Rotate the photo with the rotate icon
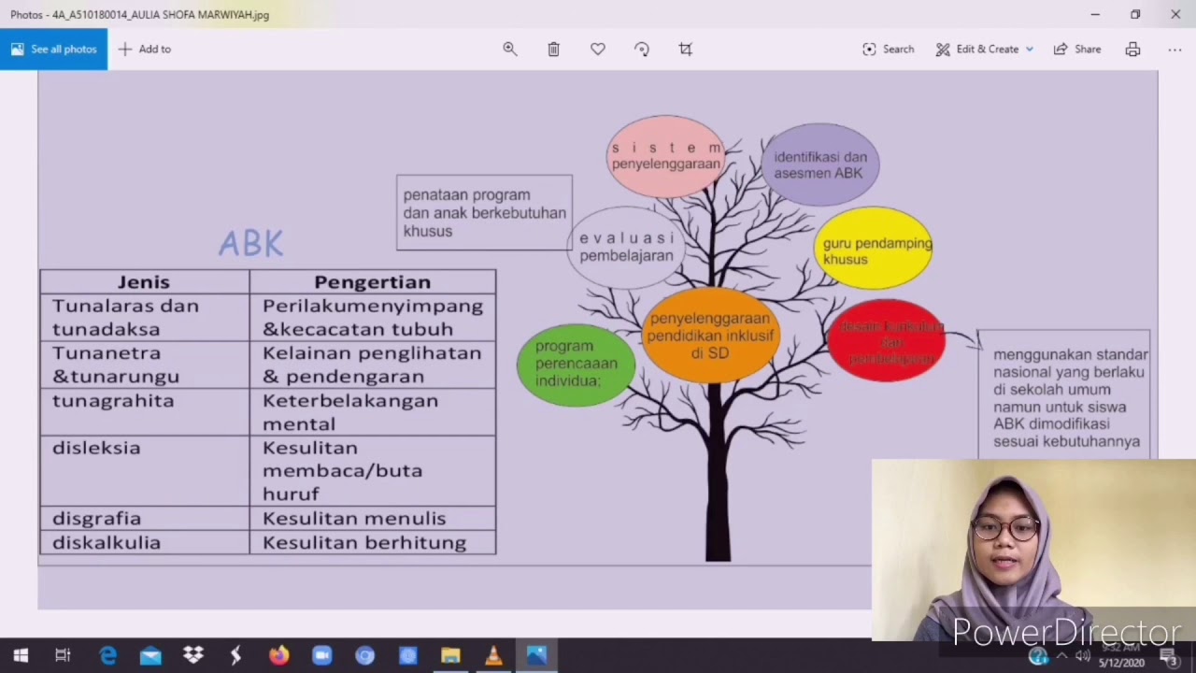Image resolution: width=1196 pixels, height=673 pixels. click(x=642, y=50)
